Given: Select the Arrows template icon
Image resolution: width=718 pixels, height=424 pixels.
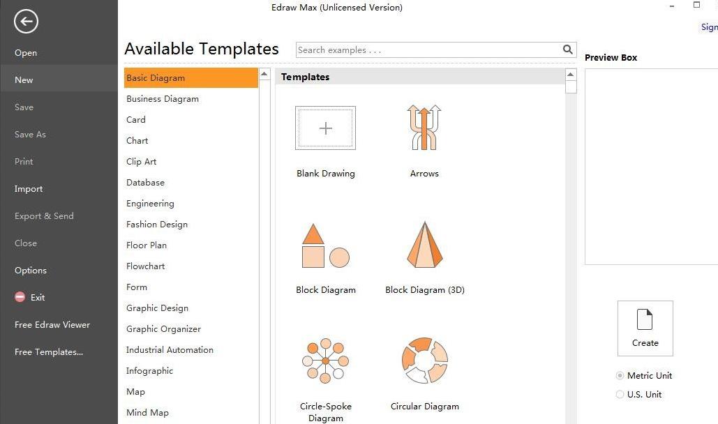Looking at the screenshot, I should [424, 128].
